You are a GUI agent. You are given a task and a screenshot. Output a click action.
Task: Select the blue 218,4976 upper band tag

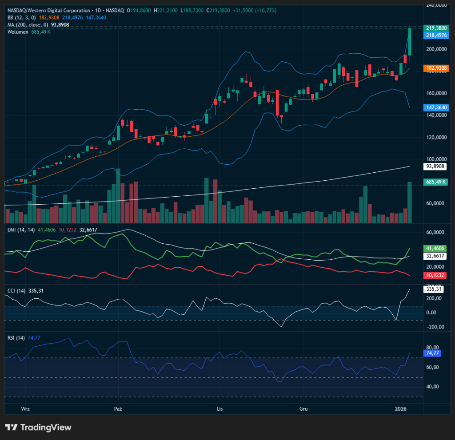436,35
